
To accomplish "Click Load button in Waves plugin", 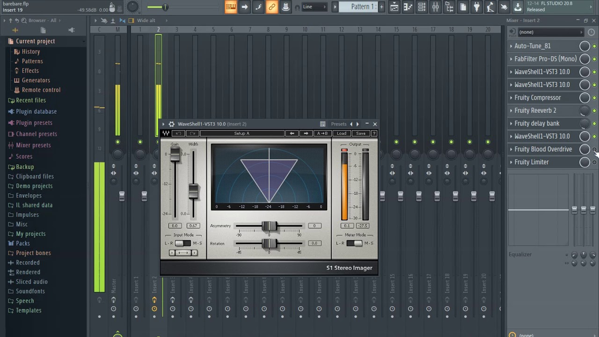I will coord(342,133).
